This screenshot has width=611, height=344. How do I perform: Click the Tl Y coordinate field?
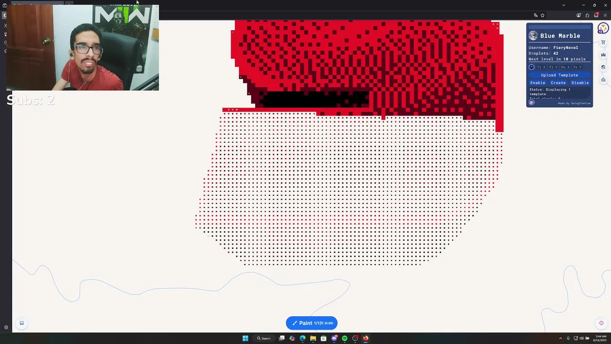pyautogui.click(x=554, y=67)
